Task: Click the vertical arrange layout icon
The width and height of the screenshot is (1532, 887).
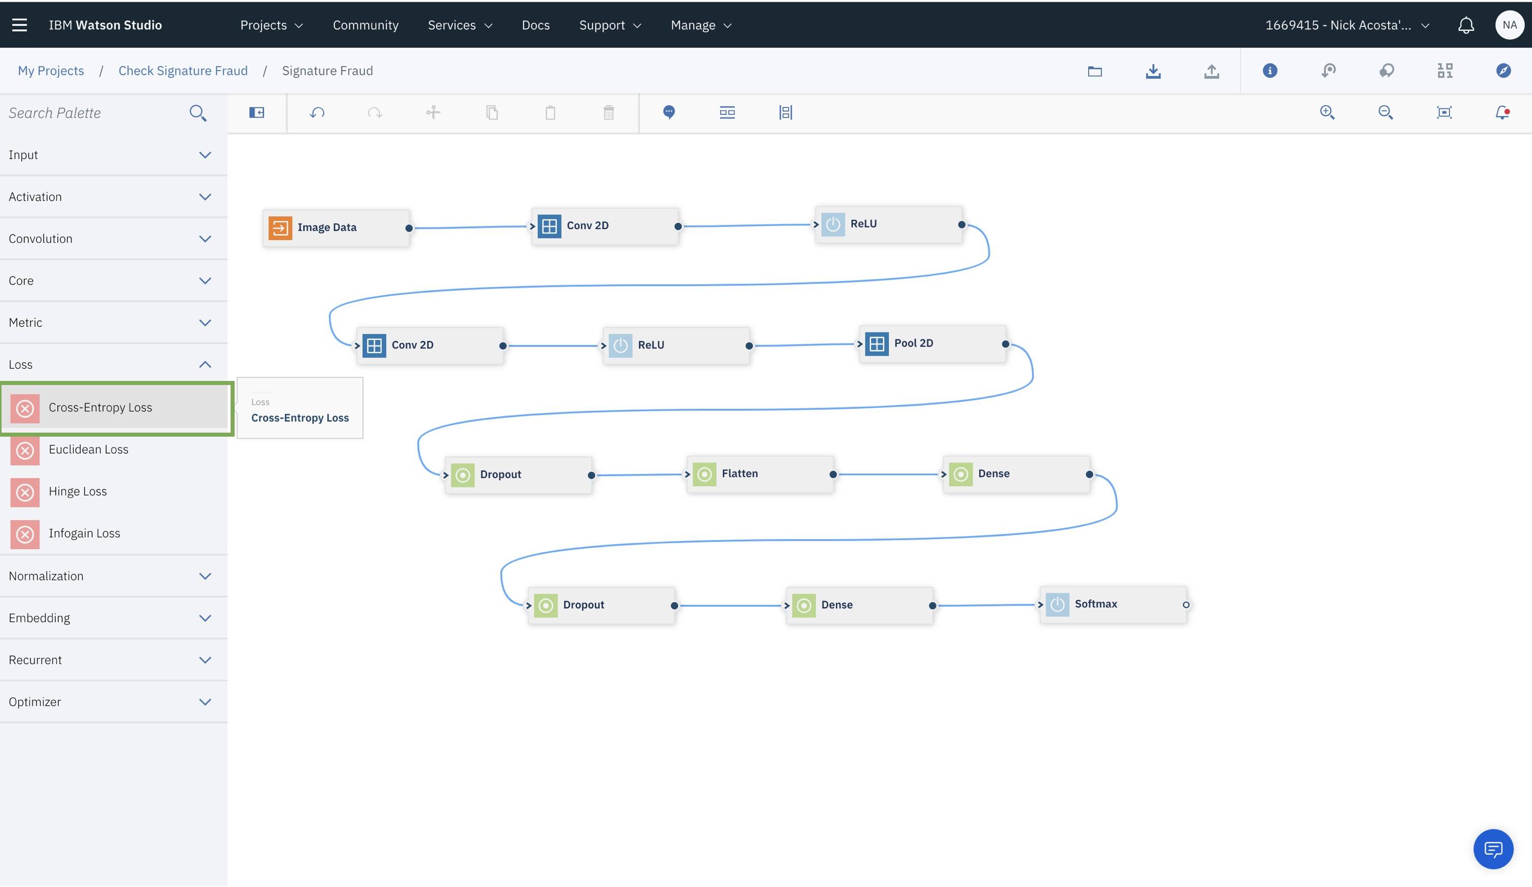Action: [x=786, y=112]
